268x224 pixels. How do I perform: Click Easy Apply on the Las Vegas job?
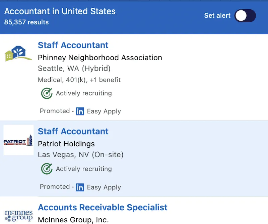tap(104, 187)
